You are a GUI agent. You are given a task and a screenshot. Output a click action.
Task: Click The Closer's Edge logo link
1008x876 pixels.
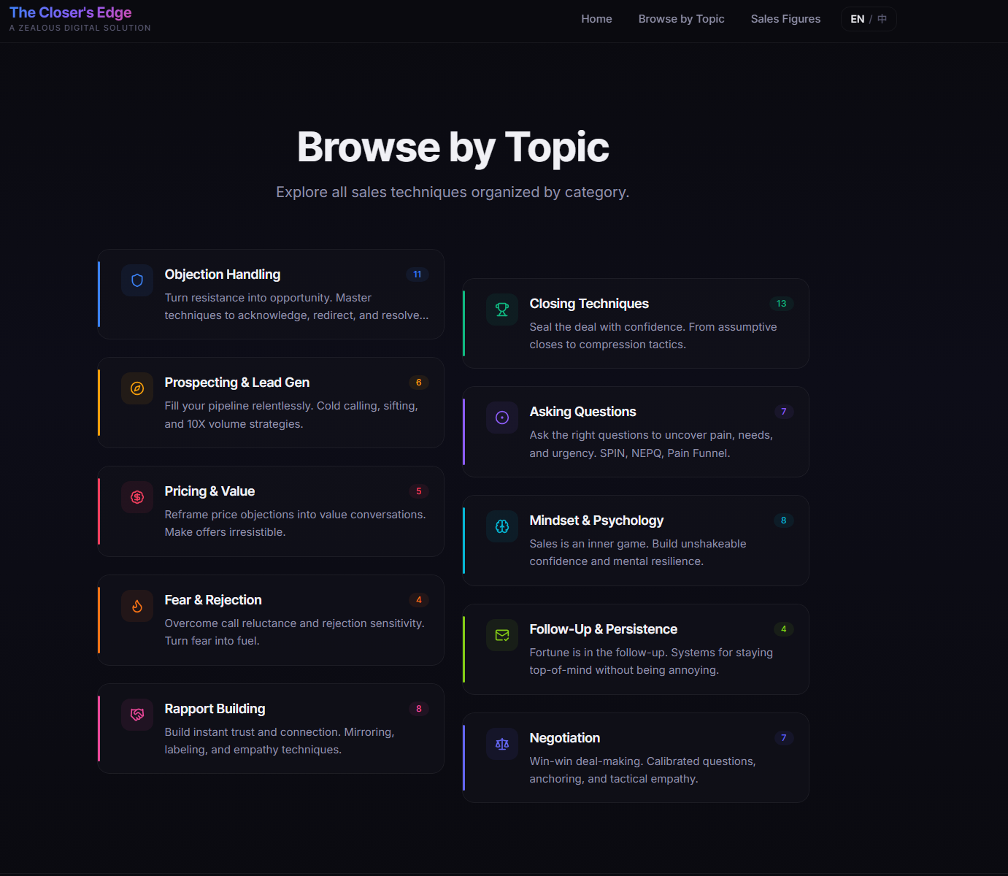pyautogui.click(x=71, y=12)
